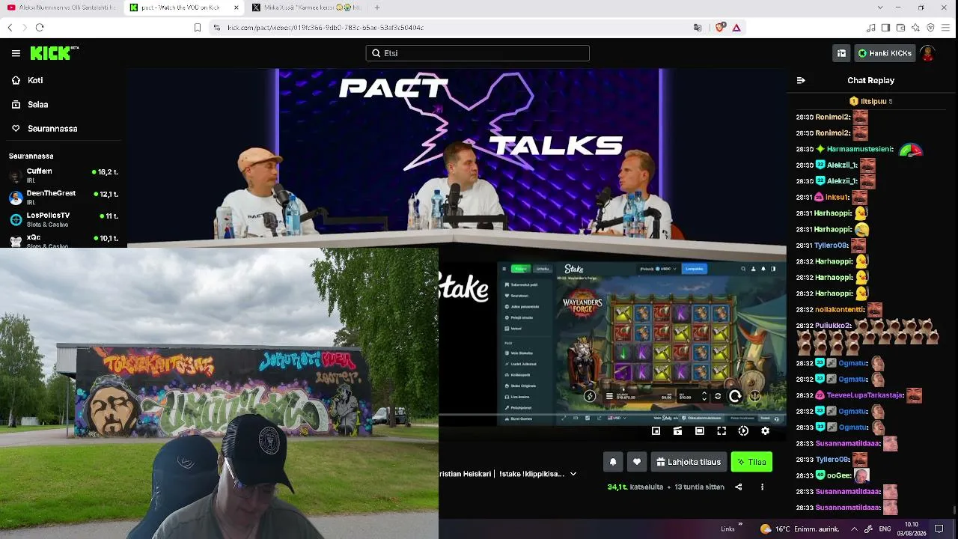Go forward in browser history
Viewport: 958px width, 539px height.
click(25, 28)
